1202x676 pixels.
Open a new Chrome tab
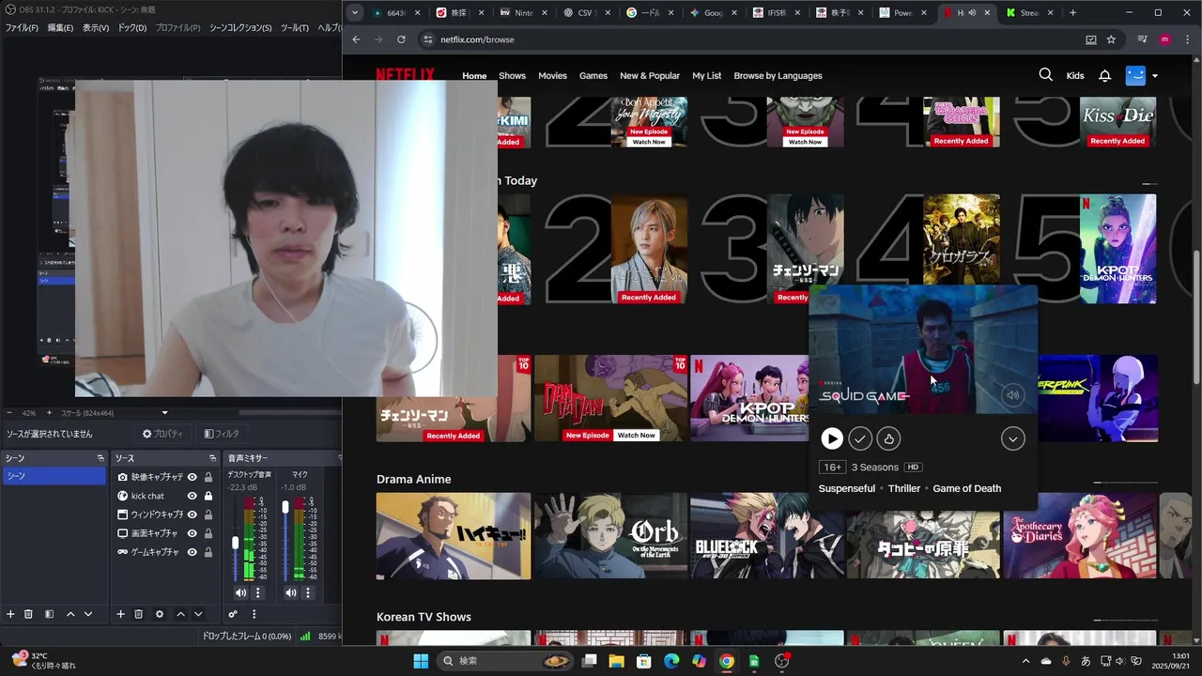pyautogui.click(x=1072, y=13)
